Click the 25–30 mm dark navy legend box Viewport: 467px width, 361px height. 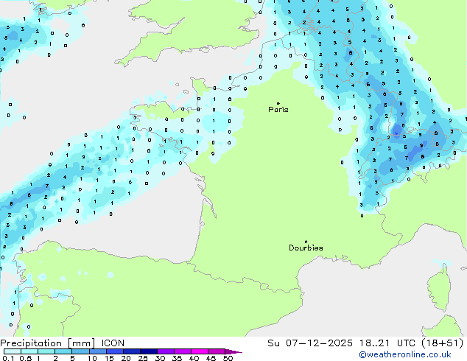pyautogui.click(x=149, y=351)
